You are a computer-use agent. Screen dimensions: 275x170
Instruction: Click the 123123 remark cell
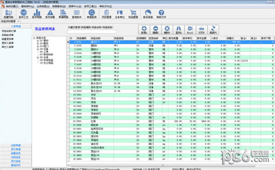[x=245, y=61]
